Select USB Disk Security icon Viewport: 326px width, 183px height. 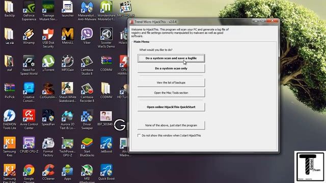pos(48,38)
